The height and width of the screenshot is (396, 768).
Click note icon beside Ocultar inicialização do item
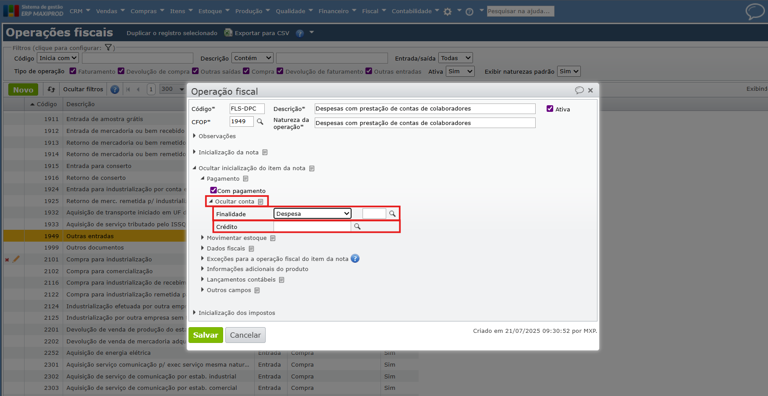pos(312,168)
